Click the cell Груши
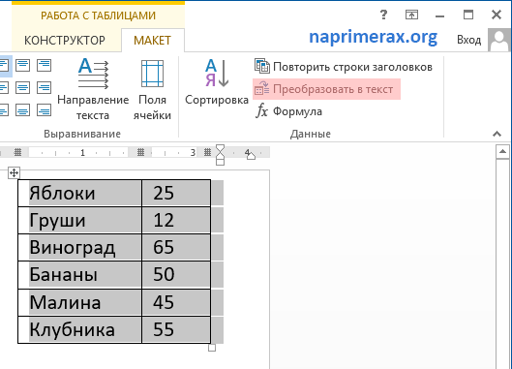Image resolution: width=512 pixels, height=369 pixels. [79, 220]
